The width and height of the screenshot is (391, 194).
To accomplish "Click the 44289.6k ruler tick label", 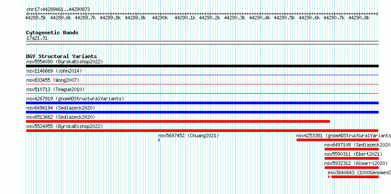I will click(61, 18).
